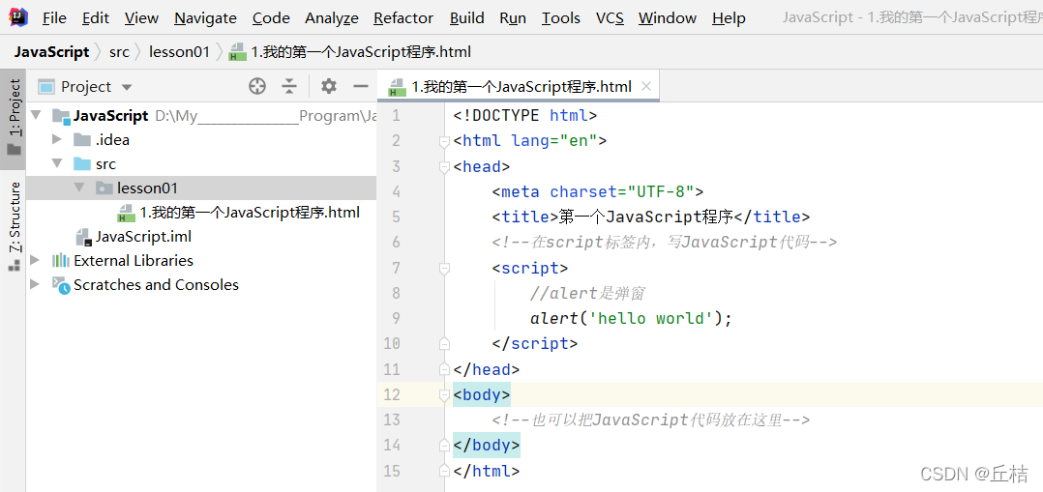Click the .idea folder icon
Image resolution: width=1043 pixels, height=492 pixels.
(82, 140)
